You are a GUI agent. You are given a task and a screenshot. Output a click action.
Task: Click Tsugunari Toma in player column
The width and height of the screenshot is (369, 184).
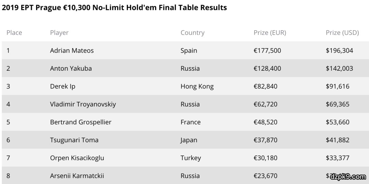click(x=74, y=140)
